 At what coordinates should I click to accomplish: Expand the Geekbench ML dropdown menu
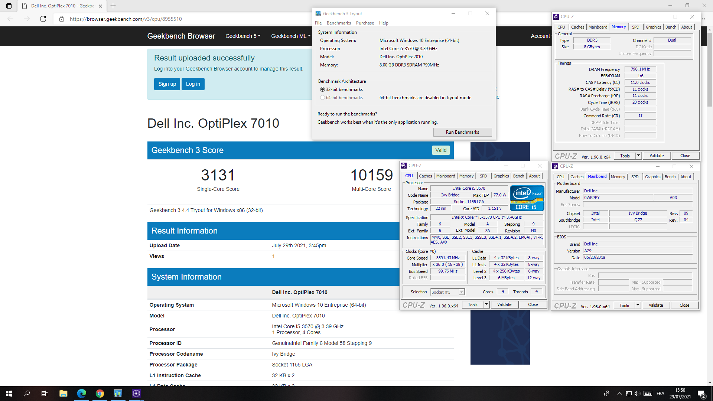[291, 36]
